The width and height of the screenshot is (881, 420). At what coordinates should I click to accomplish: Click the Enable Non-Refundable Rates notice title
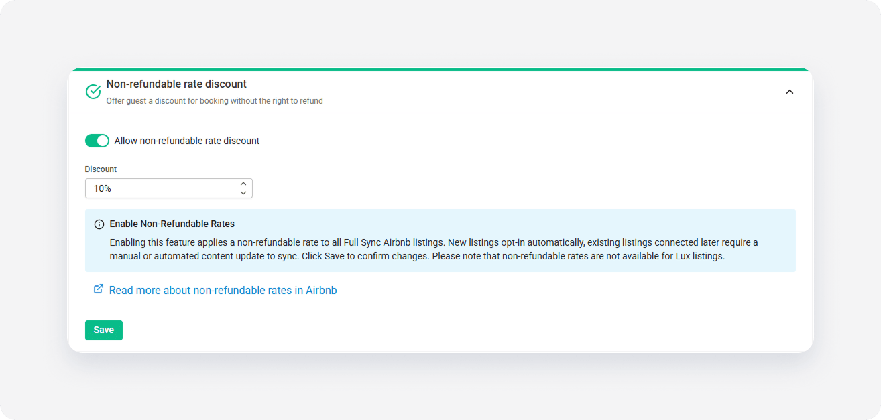point(172,224)
